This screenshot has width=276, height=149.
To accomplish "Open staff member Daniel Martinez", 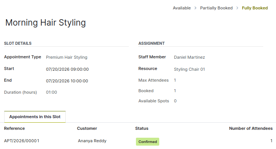I will pyautogui.click(x=189, y=57).
